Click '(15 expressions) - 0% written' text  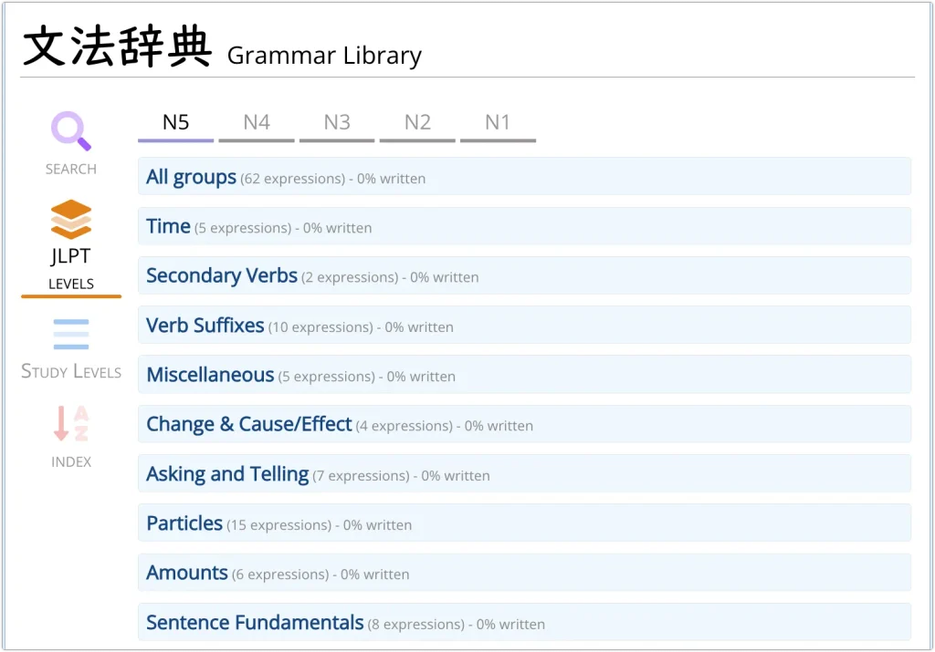[319, 525]
